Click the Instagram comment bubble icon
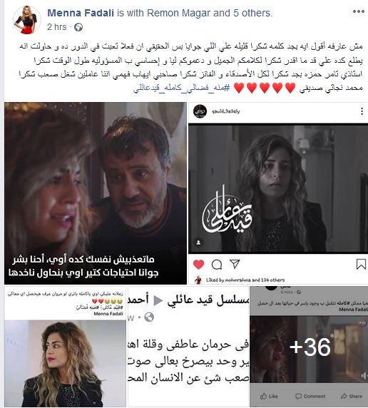This screenshot has width=368, height=408. (217, 265)
